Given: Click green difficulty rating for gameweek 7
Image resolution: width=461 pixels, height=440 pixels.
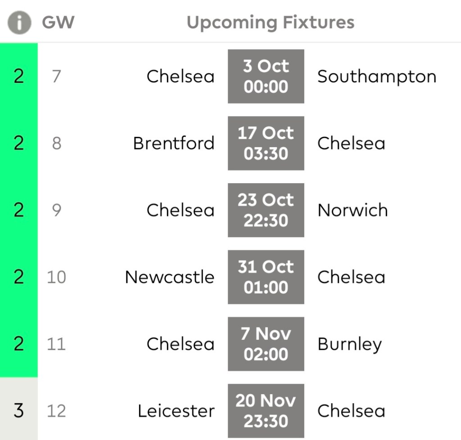Looking at the screenshot, I should click(18, 76).
